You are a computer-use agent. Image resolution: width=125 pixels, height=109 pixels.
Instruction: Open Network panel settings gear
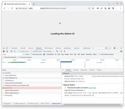point(121,51)
